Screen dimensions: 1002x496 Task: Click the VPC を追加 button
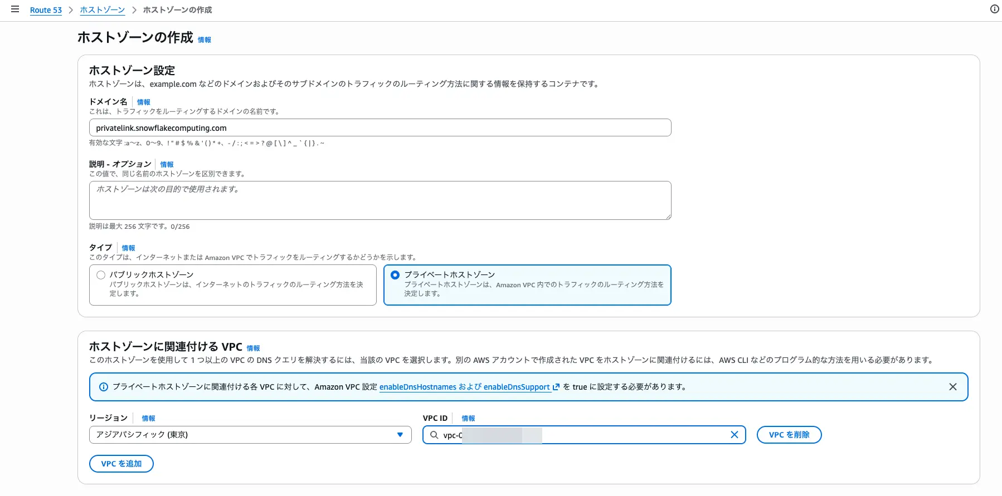click(121, 464)
